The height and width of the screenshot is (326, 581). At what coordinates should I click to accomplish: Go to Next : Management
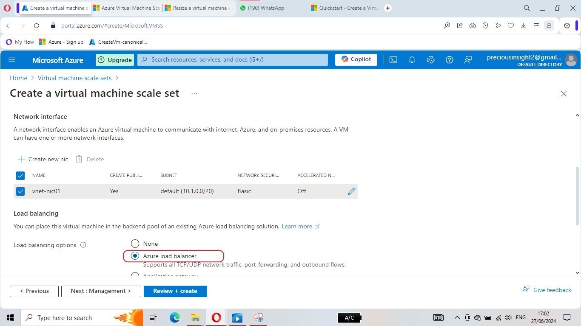[x=101, y=291]
